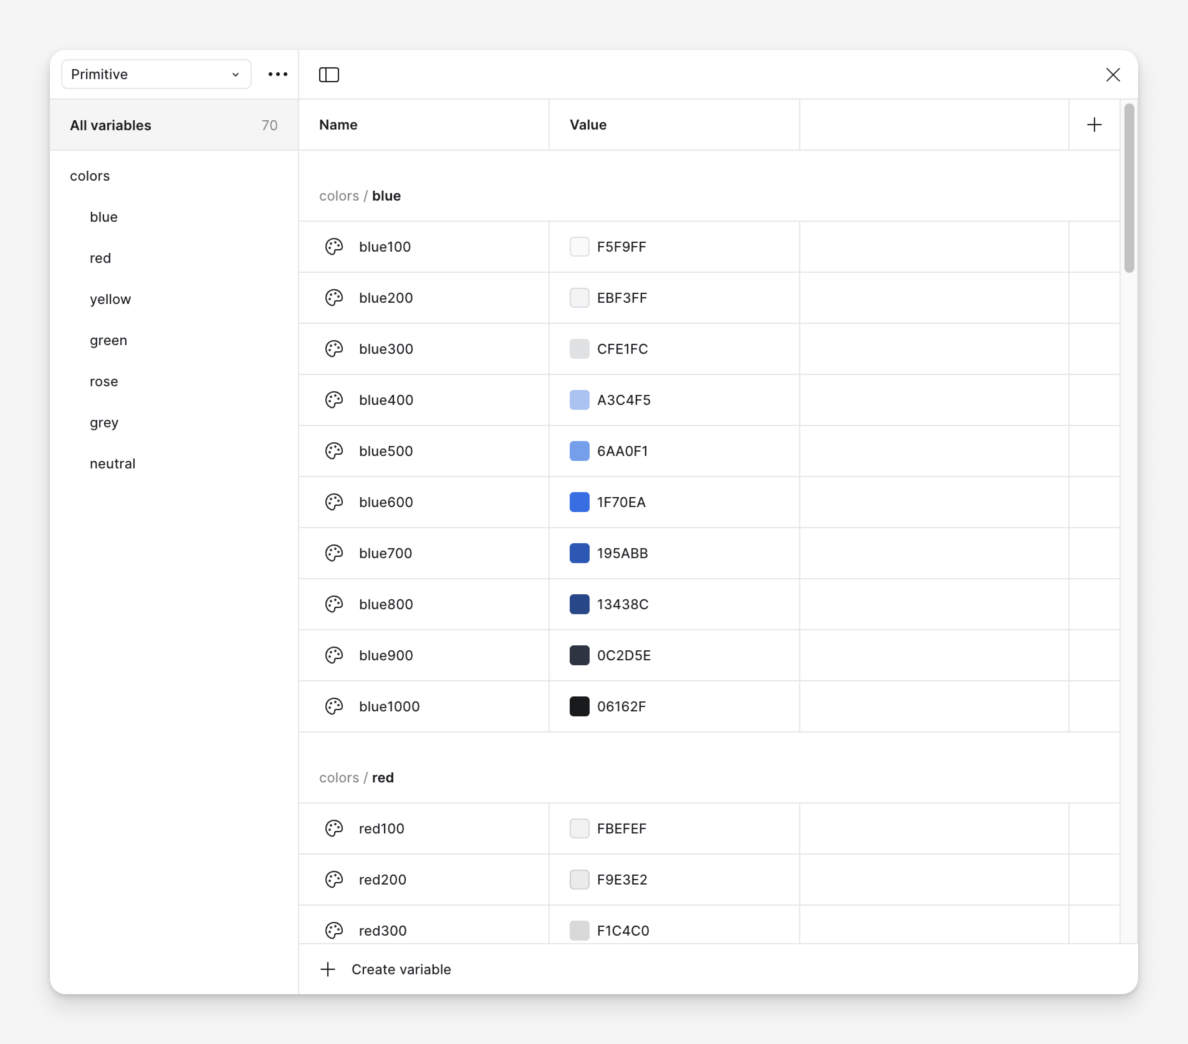Click the Create variable button
Image resolution: width=1188 pixels, height=1044 pixels.
pyautogui.click(x=400, y=969)
